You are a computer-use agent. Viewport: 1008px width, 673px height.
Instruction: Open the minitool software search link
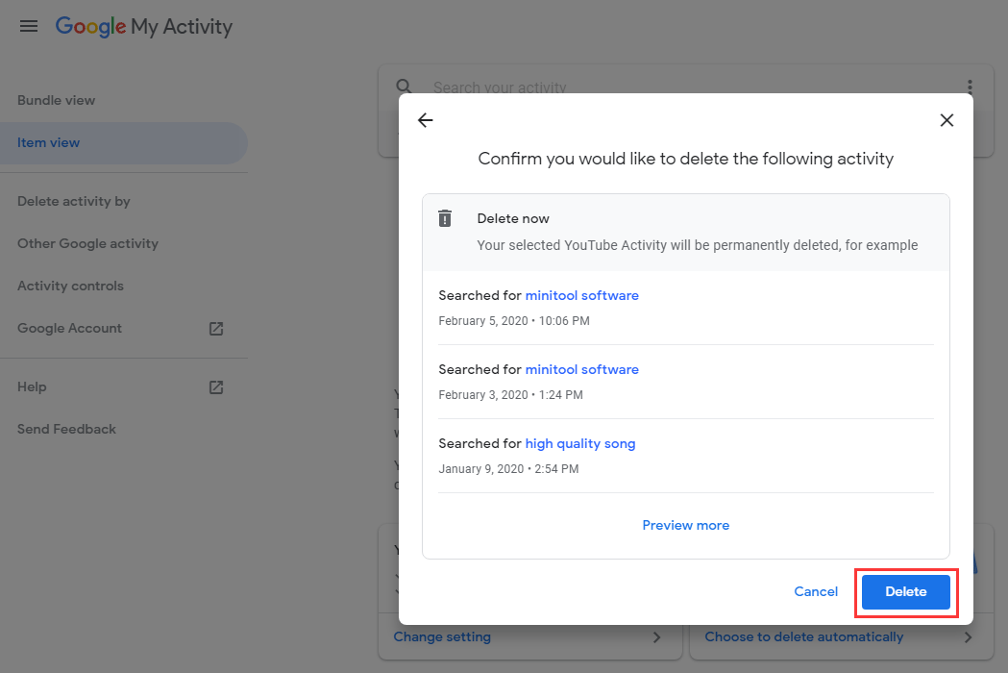581,295
